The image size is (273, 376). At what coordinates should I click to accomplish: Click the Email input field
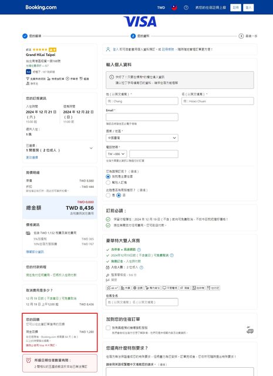coord(142,117)
